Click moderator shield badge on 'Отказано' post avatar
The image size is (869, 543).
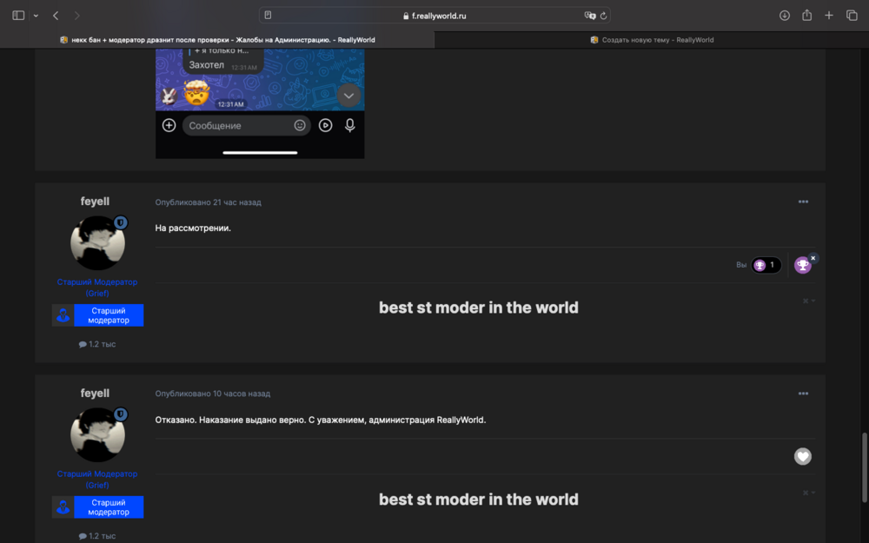(x=120, y=414)
